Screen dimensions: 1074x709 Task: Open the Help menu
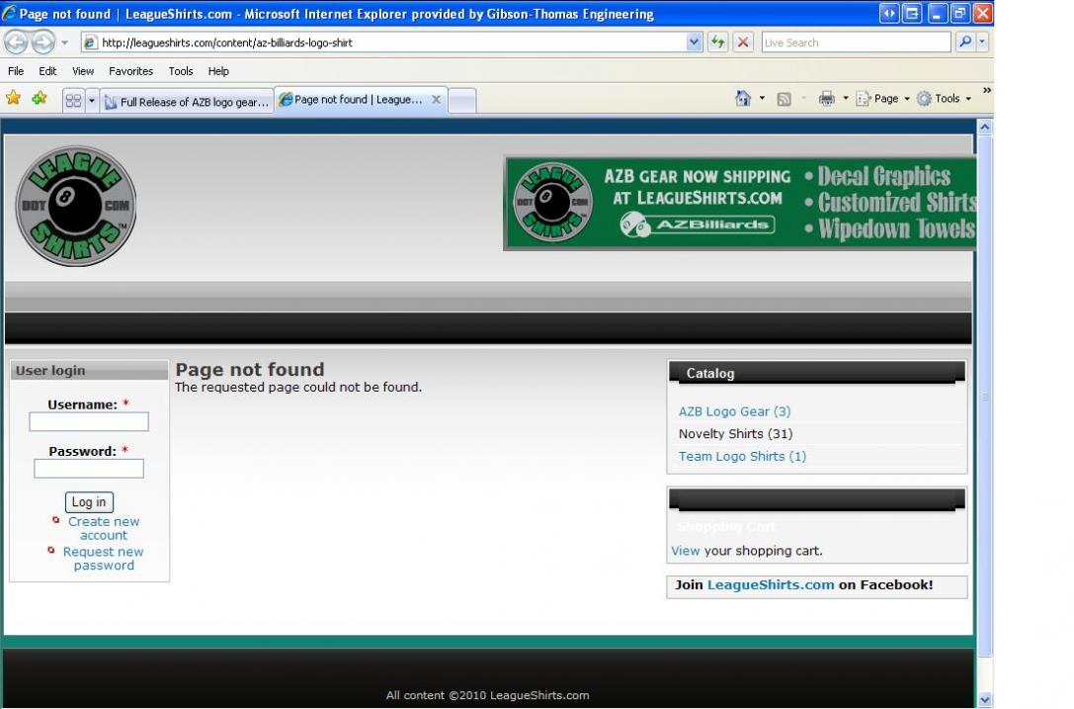click(x=218, y=71)
